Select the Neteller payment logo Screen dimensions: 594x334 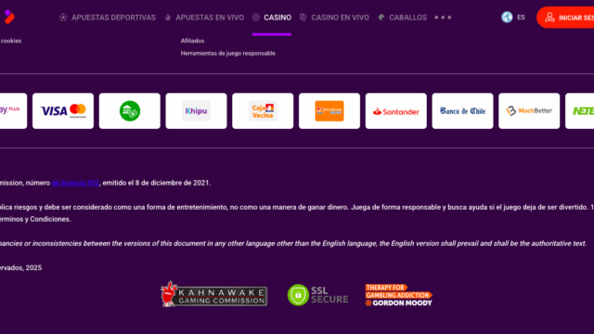(x=579, y=111)
